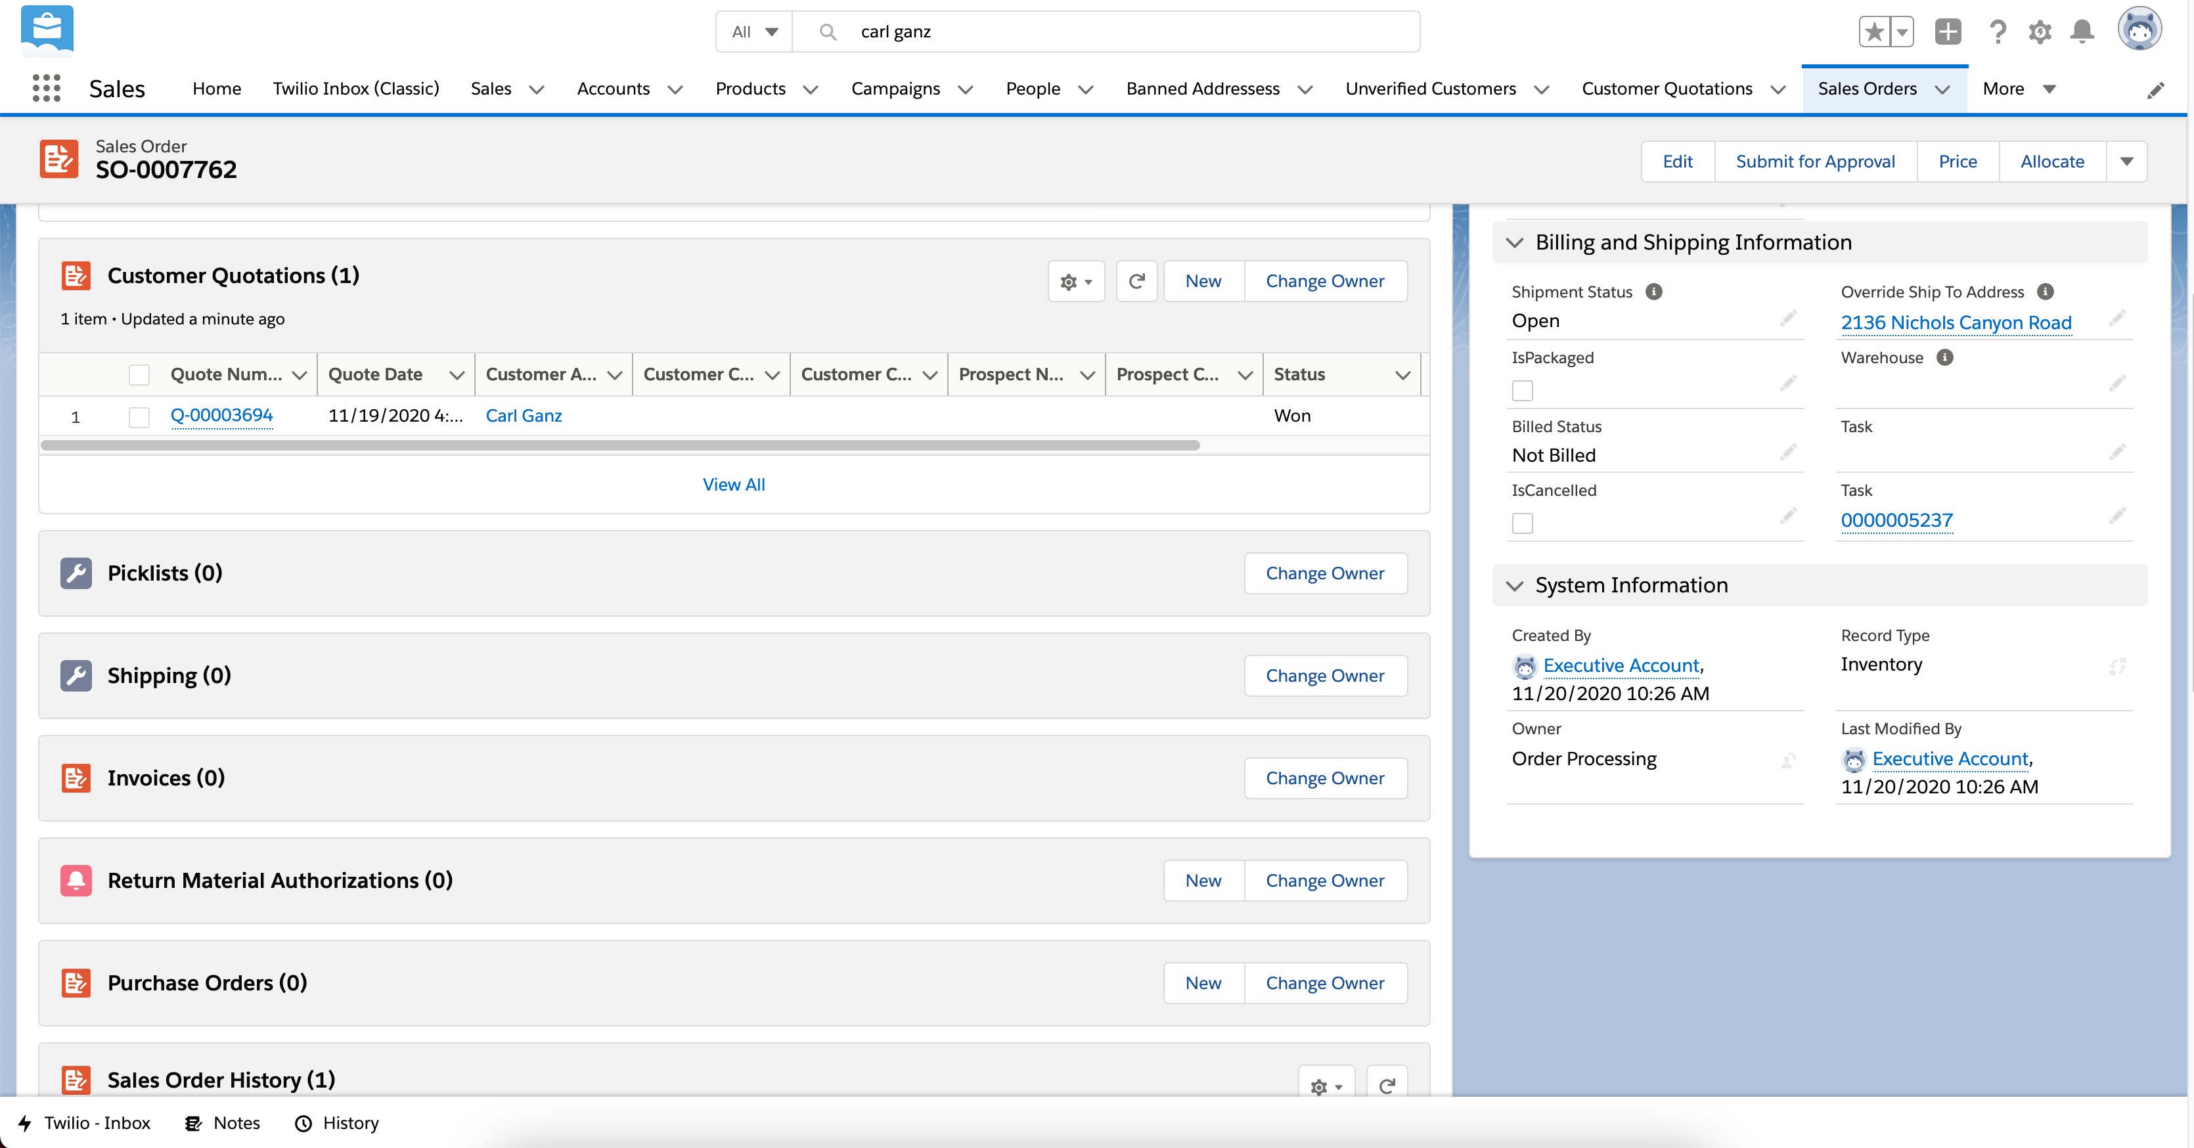Click the Price button
2194x1148 pixels.
(x=1958, y=162)
